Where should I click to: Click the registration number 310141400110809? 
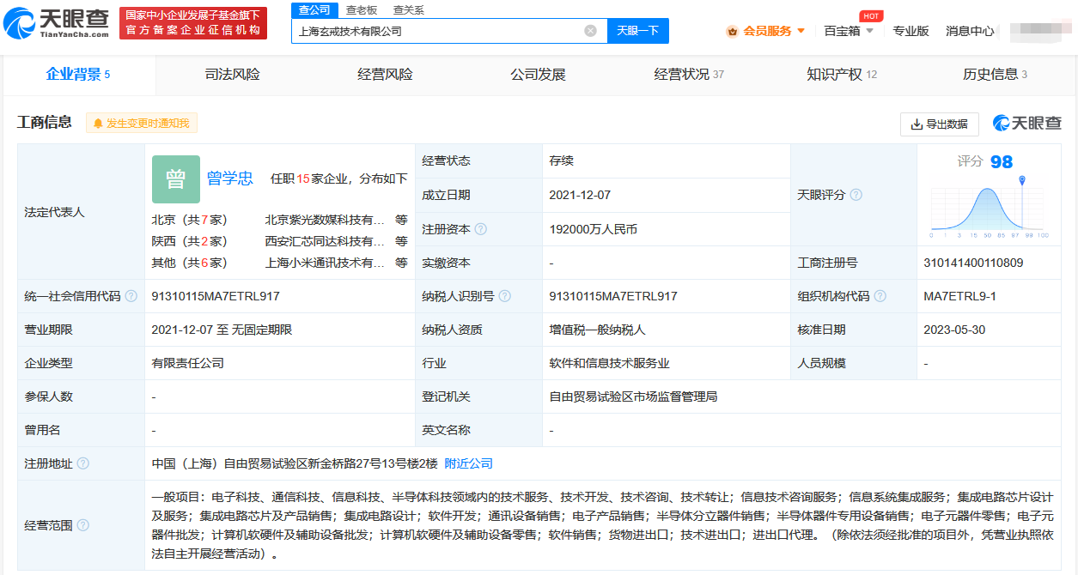click(x=973, y=263)
